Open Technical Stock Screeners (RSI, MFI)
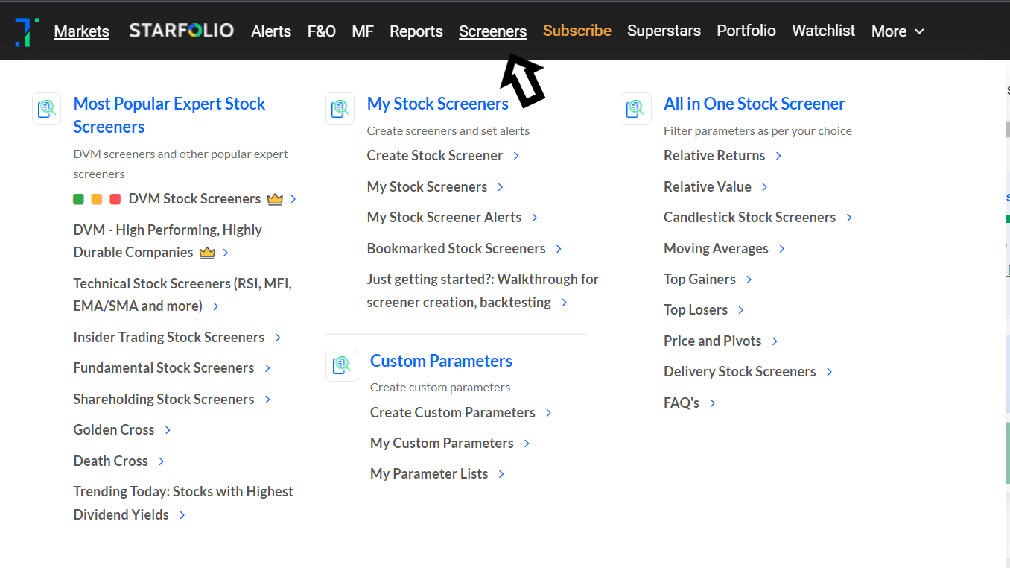 (182, 295)
